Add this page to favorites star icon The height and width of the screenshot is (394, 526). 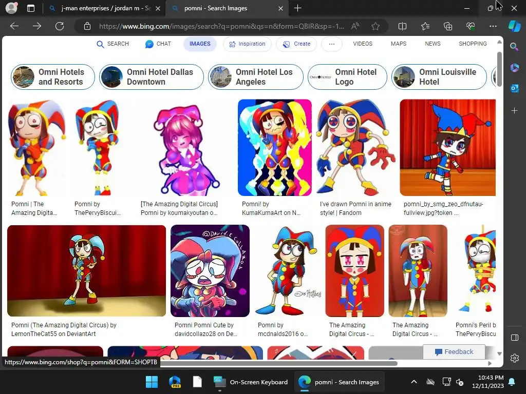(x=375, y=26)
